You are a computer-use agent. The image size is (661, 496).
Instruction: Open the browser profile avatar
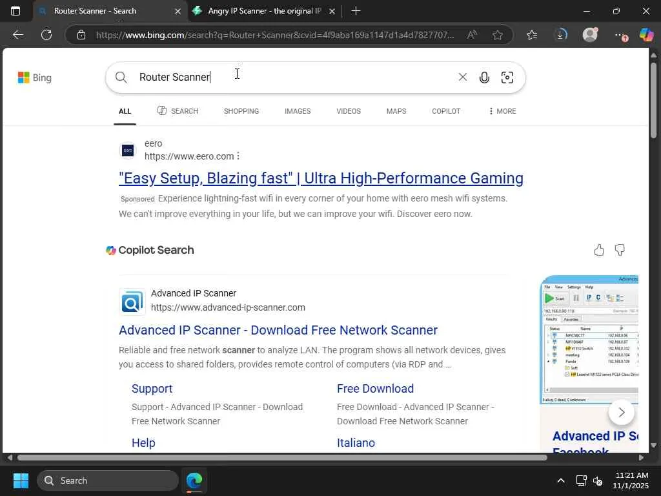coord(590,35)
